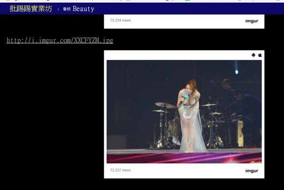Viewport: 284px width, 190px height.
Task: Go to 批踢踢實業坊 home page
Action: (x=30, y=8)
